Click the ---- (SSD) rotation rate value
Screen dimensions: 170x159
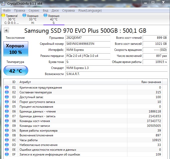[155, 50]
